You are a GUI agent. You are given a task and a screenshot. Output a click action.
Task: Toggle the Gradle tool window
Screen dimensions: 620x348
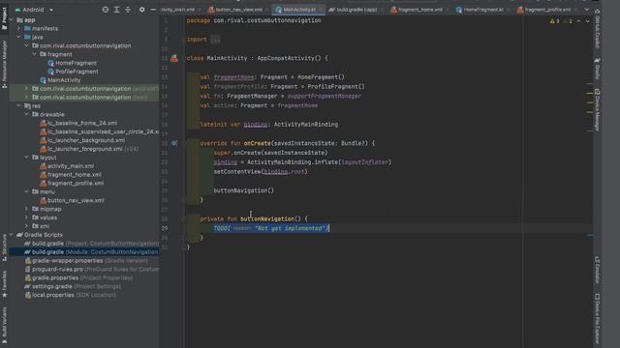pos(598,69)
